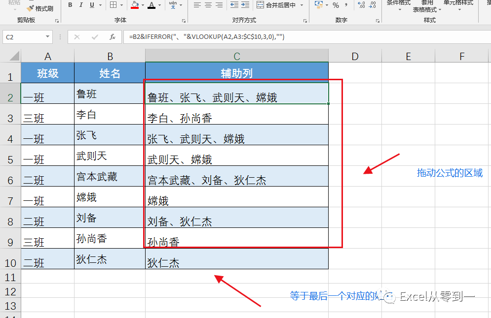
Task: Click in the formula bar text
Action: pos(207,37)
